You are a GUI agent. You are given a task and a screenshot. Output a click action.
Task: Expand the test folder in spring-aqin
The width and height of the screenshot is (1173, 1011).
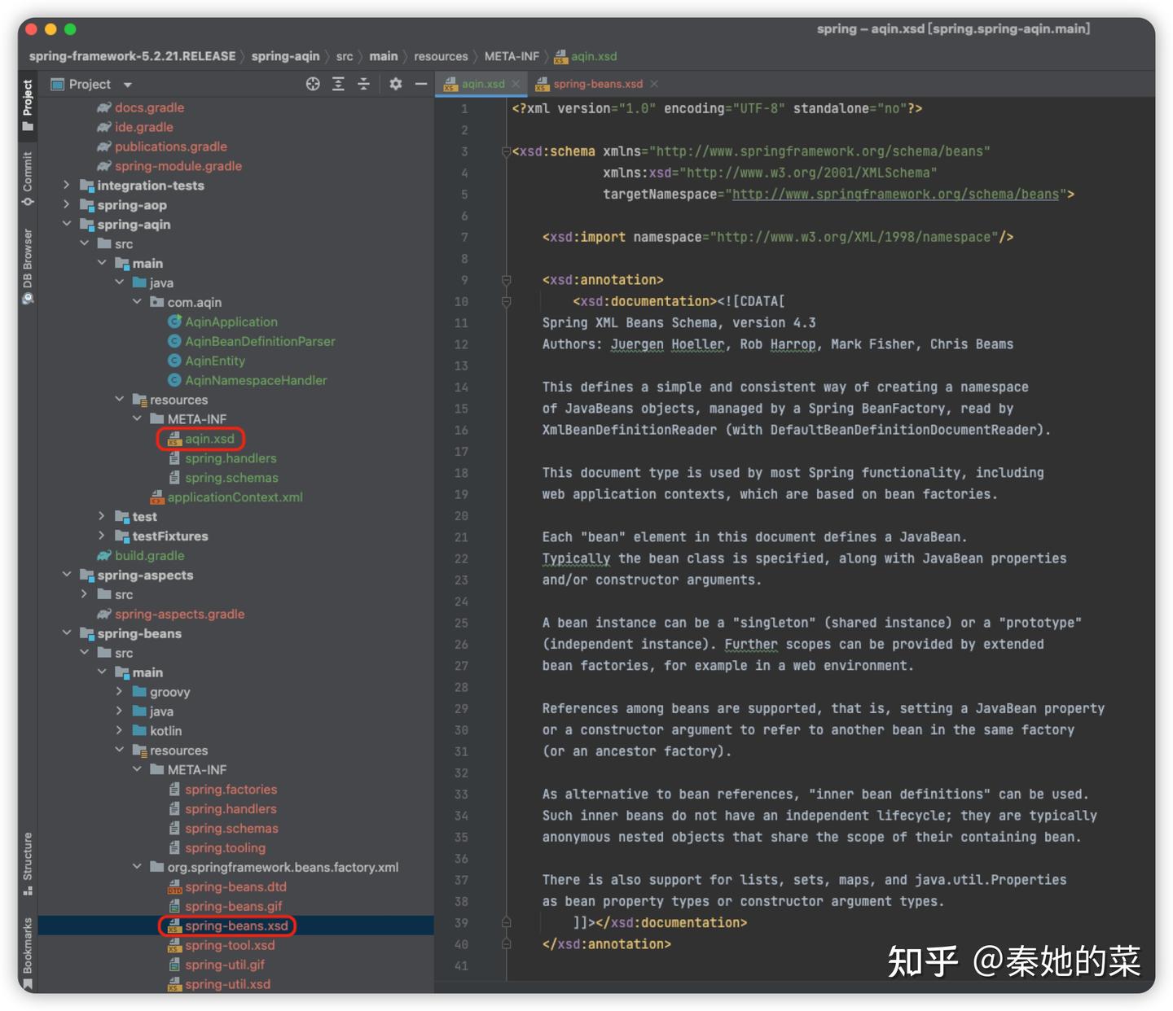tap(102, 516)
